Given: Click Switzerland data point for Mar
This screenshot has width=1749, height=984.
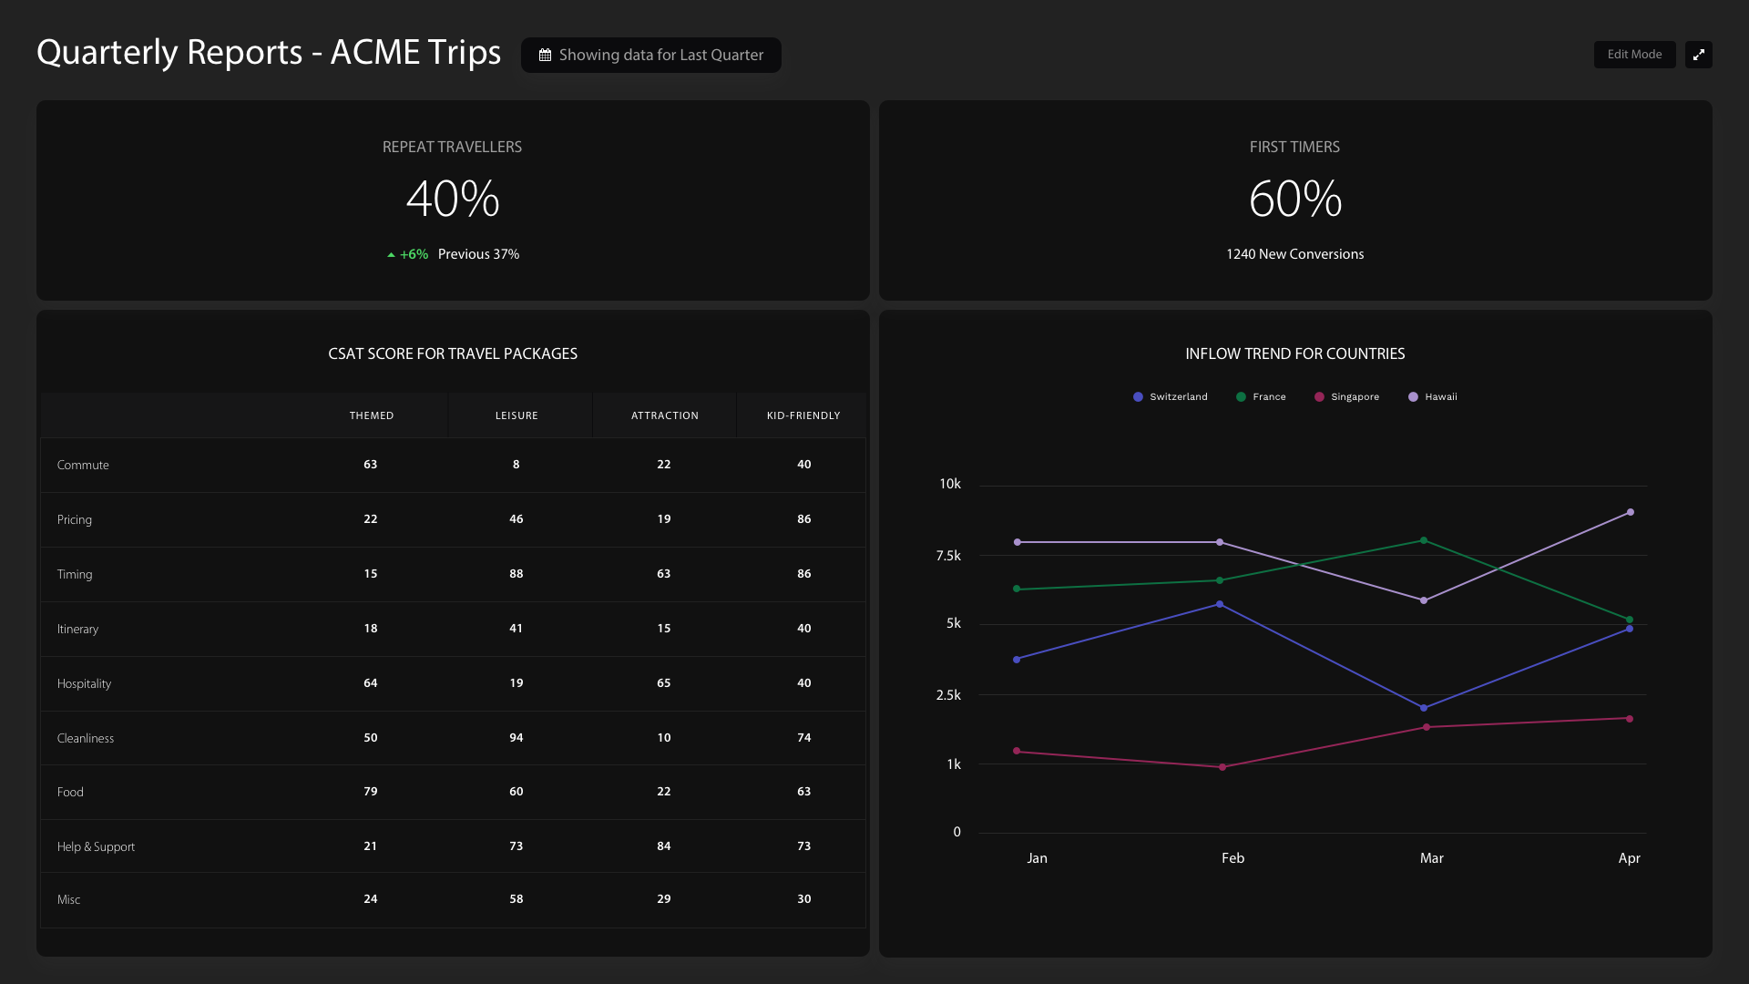Looking at the screenshot, I should [x=1424, y=708].
